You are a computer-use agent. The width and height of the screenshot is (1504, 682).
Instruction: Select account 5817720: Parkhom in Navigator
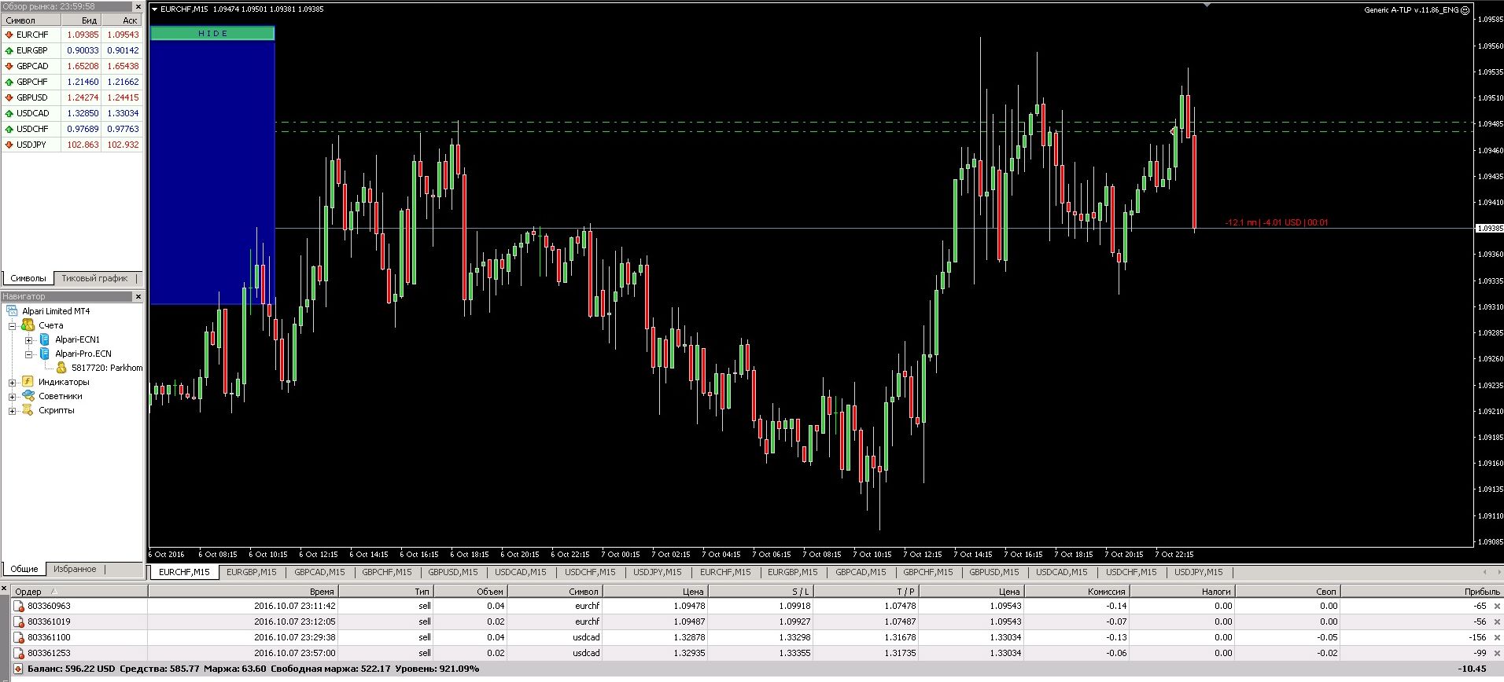(x=107, y=368)
